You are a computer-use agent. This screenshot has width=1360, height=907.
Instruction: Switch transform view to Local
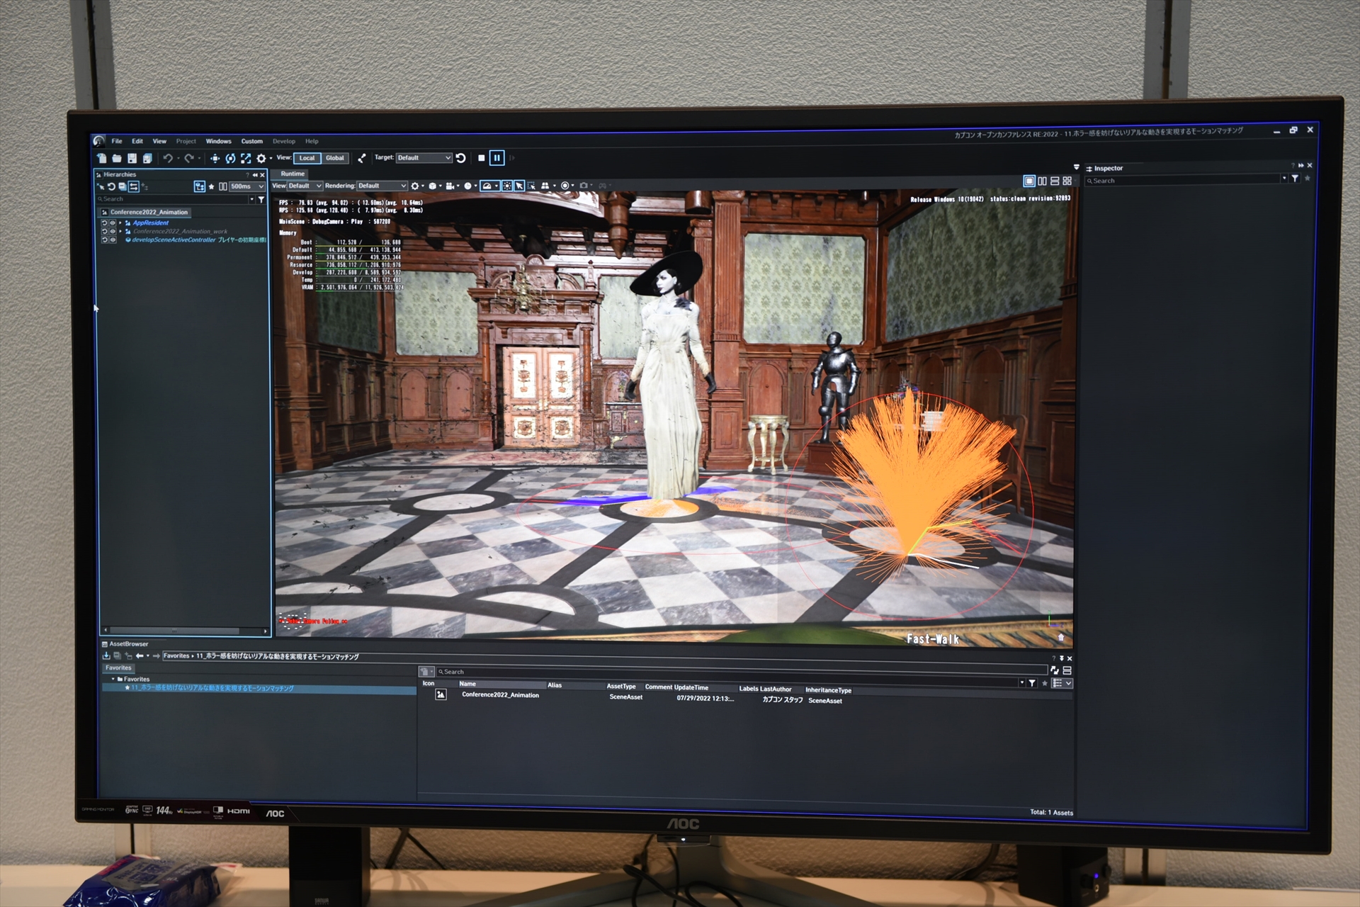pyautogui.click(x=307, y=158)
